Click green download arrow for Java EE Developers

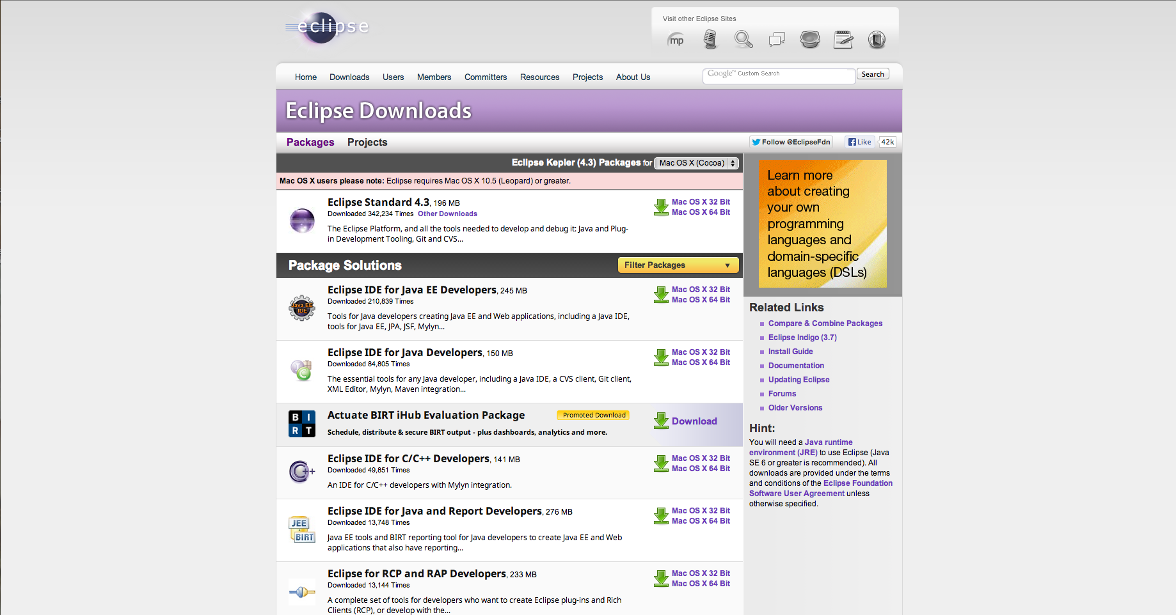661,295
